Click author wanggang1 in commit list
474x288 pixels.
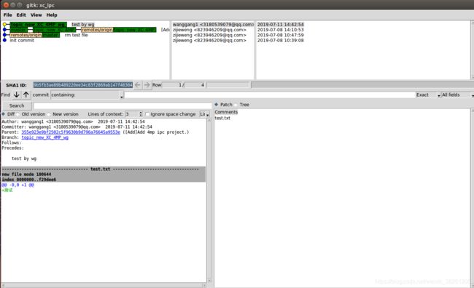213,25
